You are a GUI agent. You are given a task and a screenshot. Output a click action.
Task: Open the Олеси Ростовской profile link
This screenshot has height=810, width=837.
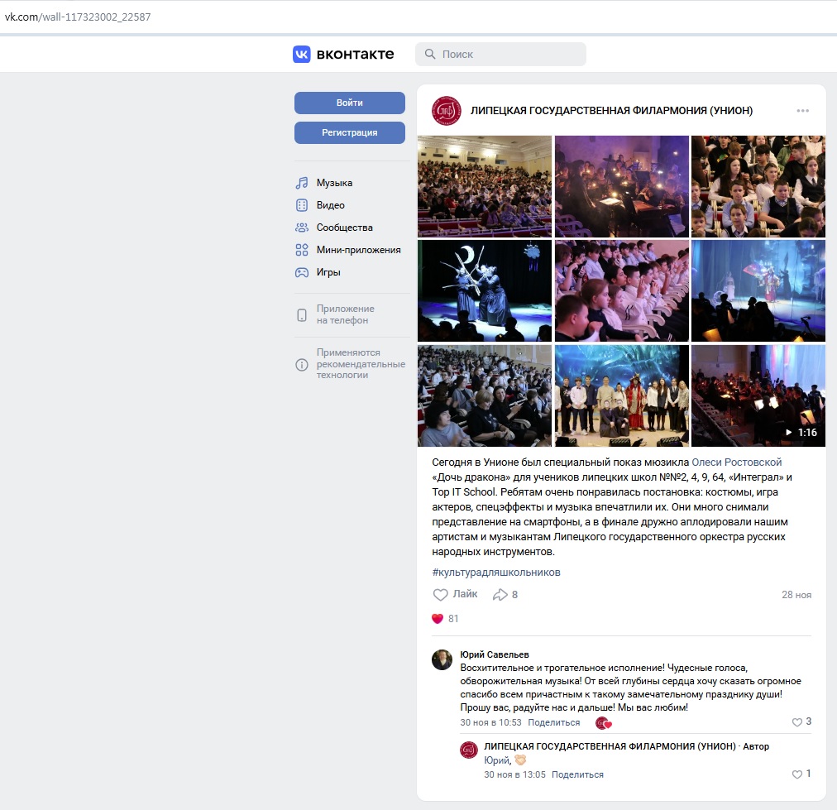click(736, 463)
